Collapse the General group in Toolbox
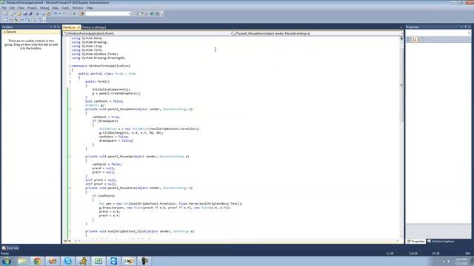 tap(4, 32)
